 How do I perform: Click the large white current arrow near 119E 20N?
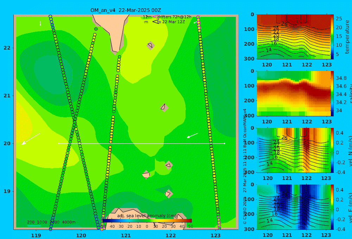(31, 139)
